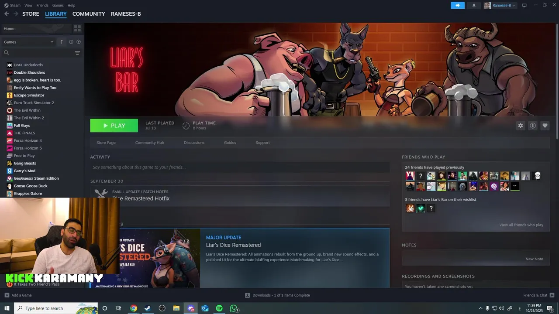The image size is (559, 314).
Task: Open the Help menu
Action: (71, 5)
